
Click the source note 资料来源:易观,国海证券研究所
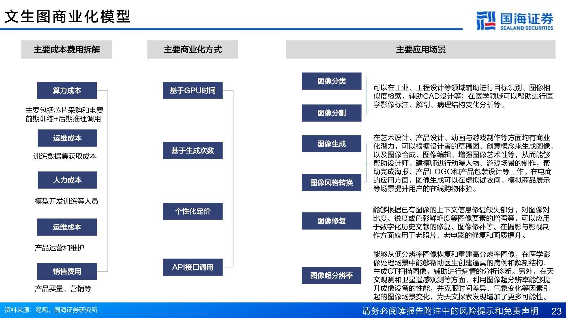[x=51, y=310]
